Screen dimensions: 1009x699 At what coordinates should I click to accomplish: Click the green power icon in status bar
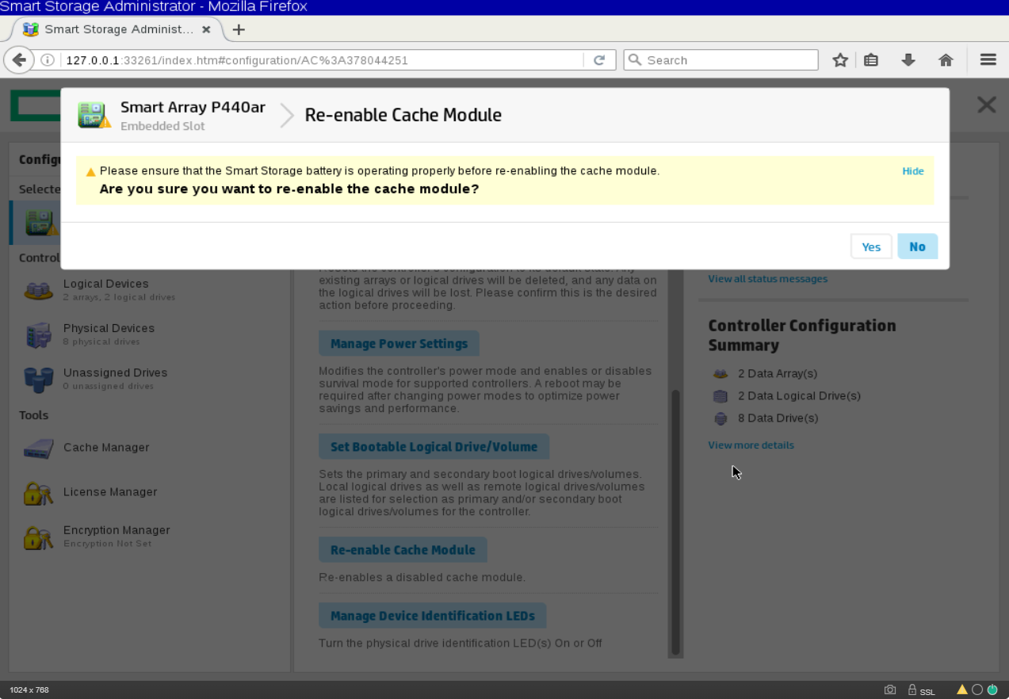coord(992,689)
